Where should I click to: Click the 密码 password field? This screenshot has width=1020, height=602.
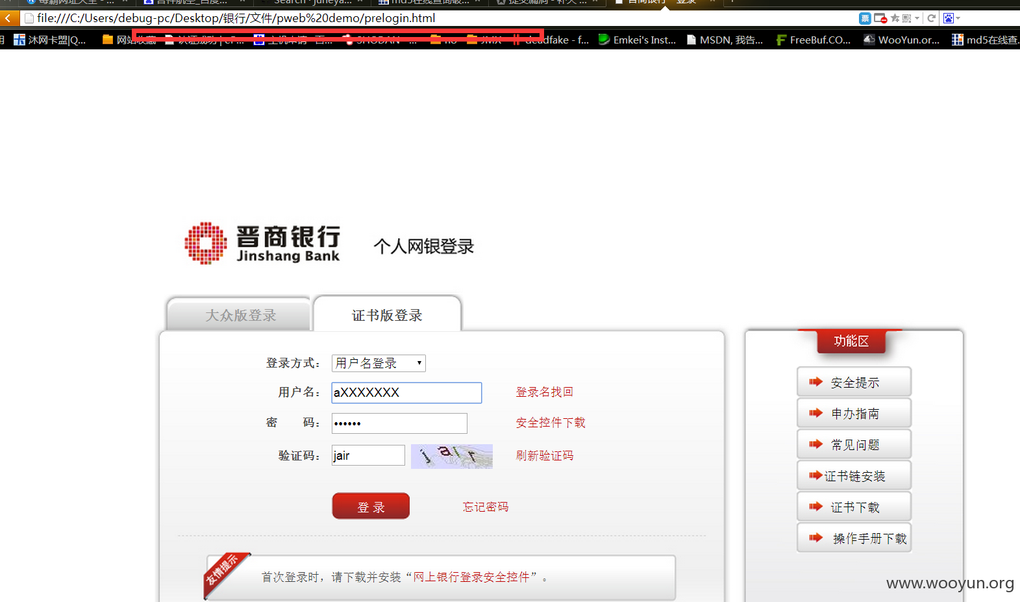tap(399, 423)
